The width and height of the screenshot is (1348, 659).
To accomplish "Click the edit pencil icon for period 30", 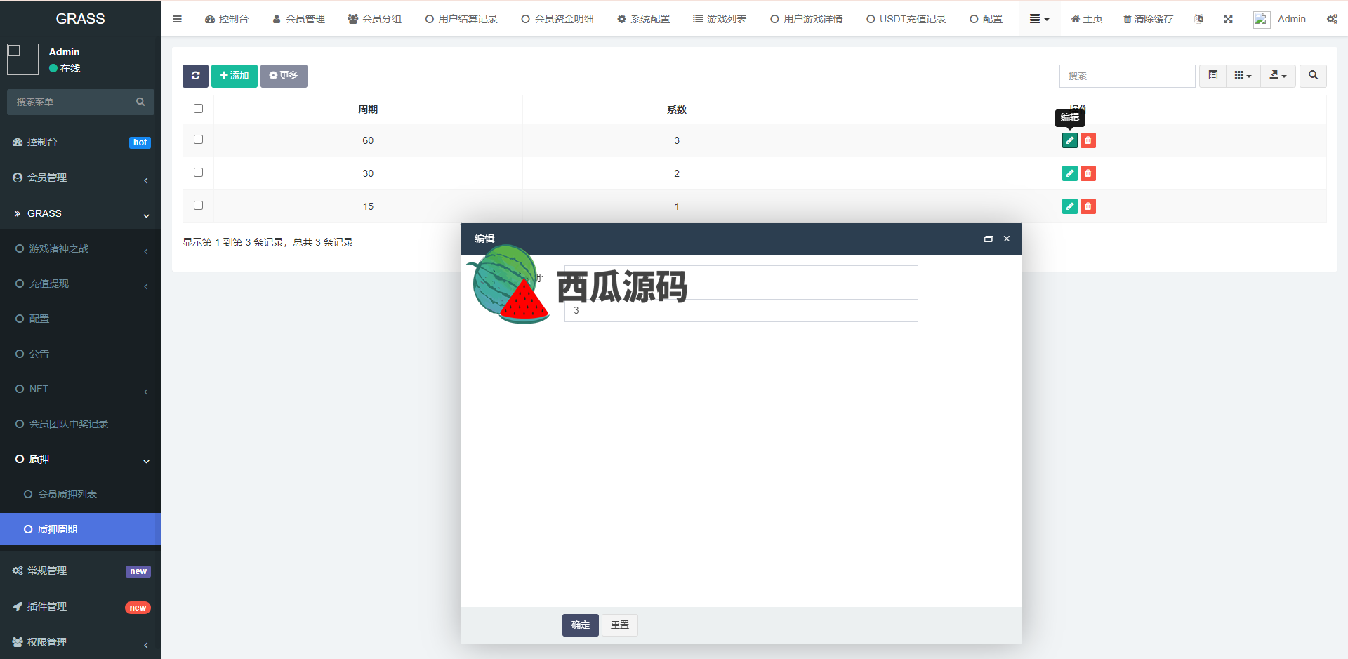I will (1069, 173).
